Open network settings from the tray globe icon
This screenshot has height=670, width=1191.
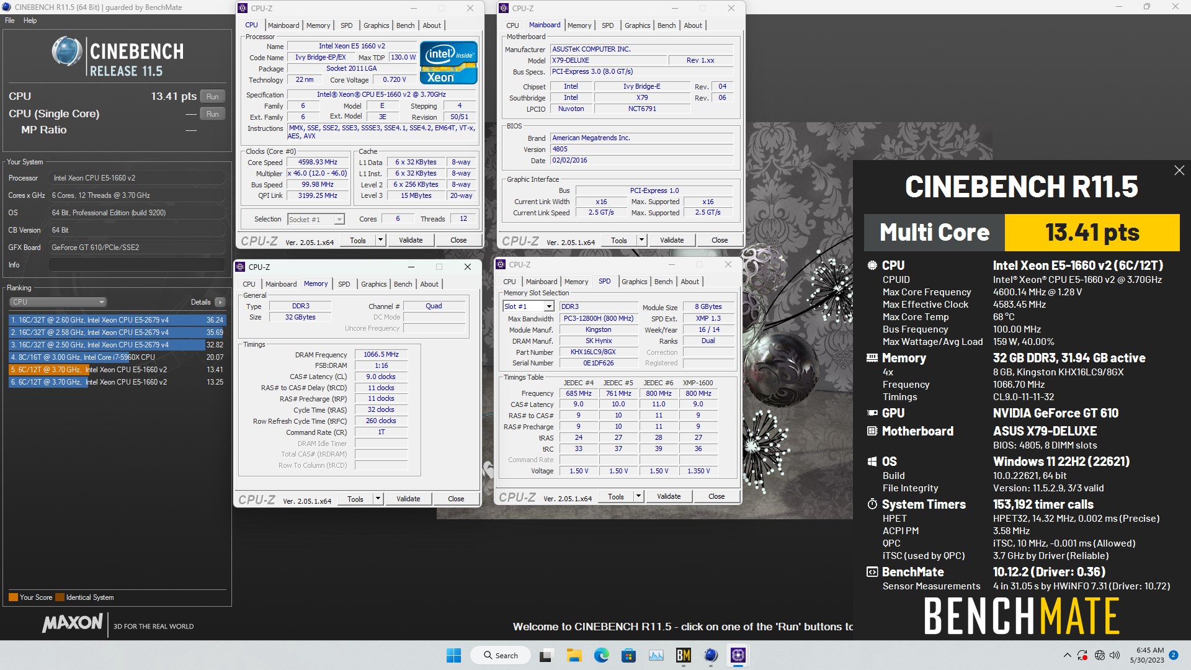point(1100,655)
